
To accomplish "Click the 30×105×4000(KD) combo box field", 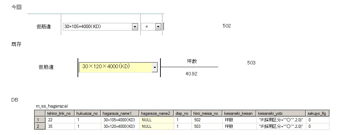I will [101, 27].
